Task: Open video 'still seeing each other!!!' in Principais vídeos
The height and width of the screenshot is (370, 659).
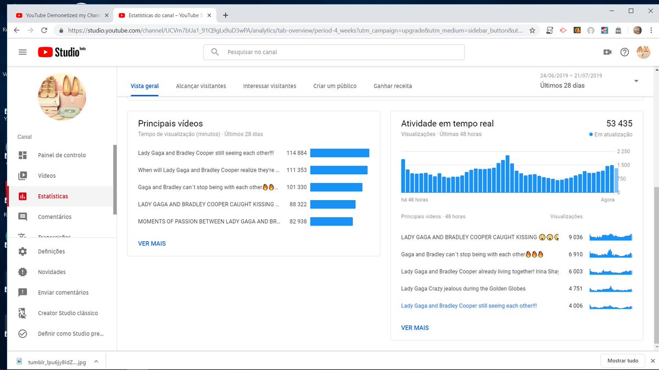Action: point(206,153)
